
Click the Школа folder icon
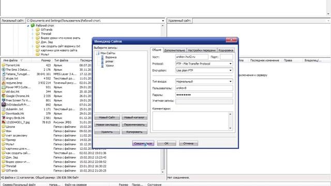(x=4, y=127)
